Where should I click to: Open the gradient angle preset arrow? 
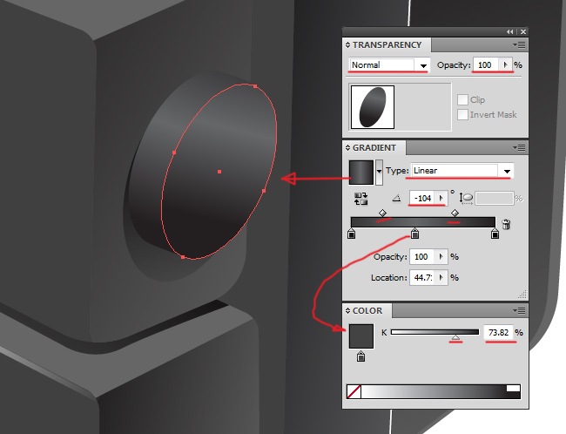[441, 198]
